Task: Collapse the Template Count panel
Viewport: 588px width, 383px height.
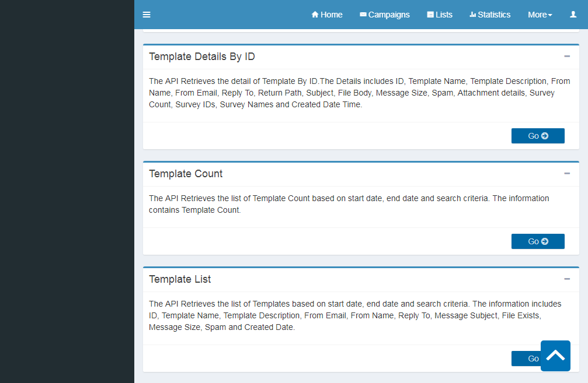Action: pyautogui.click(x=566, y=174)
